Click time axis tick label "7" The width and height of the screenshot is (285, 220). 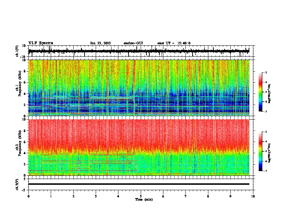pos(186,196)
